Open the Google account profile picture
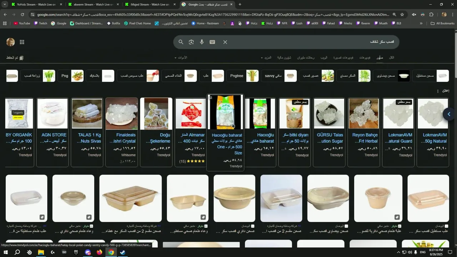 [x=10, y=42]
